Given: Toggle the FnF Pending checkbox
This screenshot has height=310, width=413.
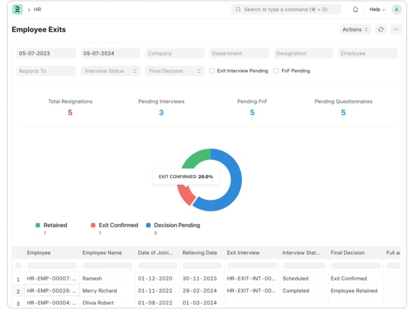Looking at the screenshot, I should (x=276, y=71).
